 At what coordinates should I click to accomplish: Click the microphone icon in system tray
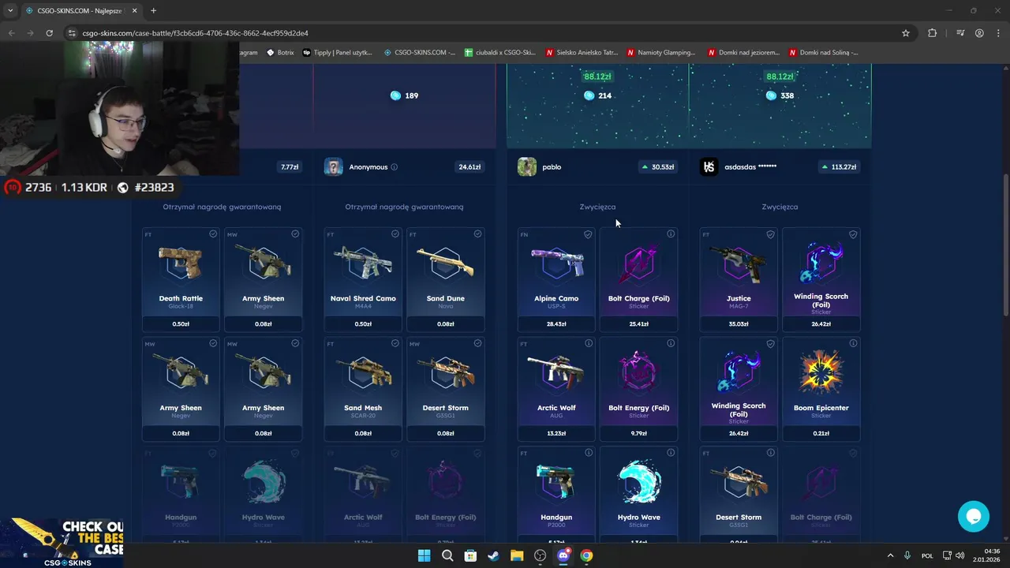907,555
